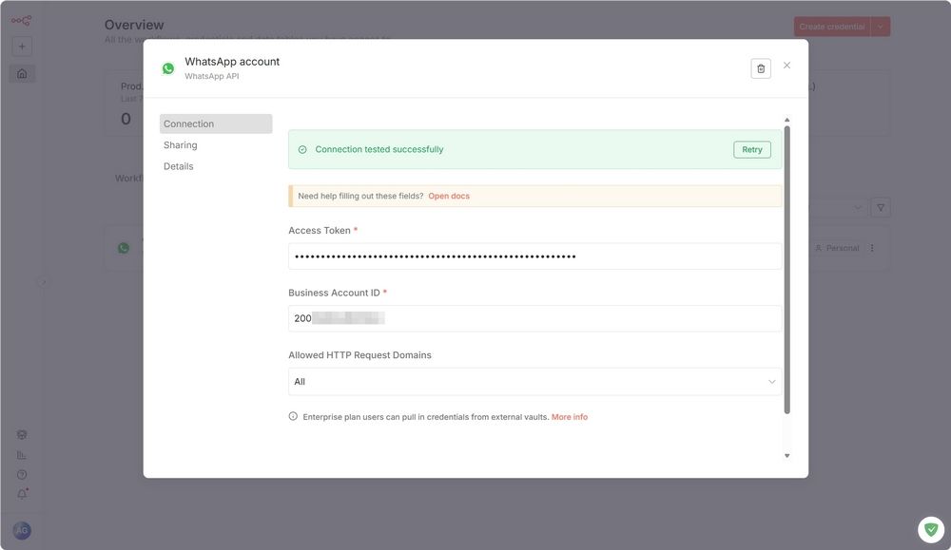Open the Allowed HTTP Request Domains dropdown

535,380
